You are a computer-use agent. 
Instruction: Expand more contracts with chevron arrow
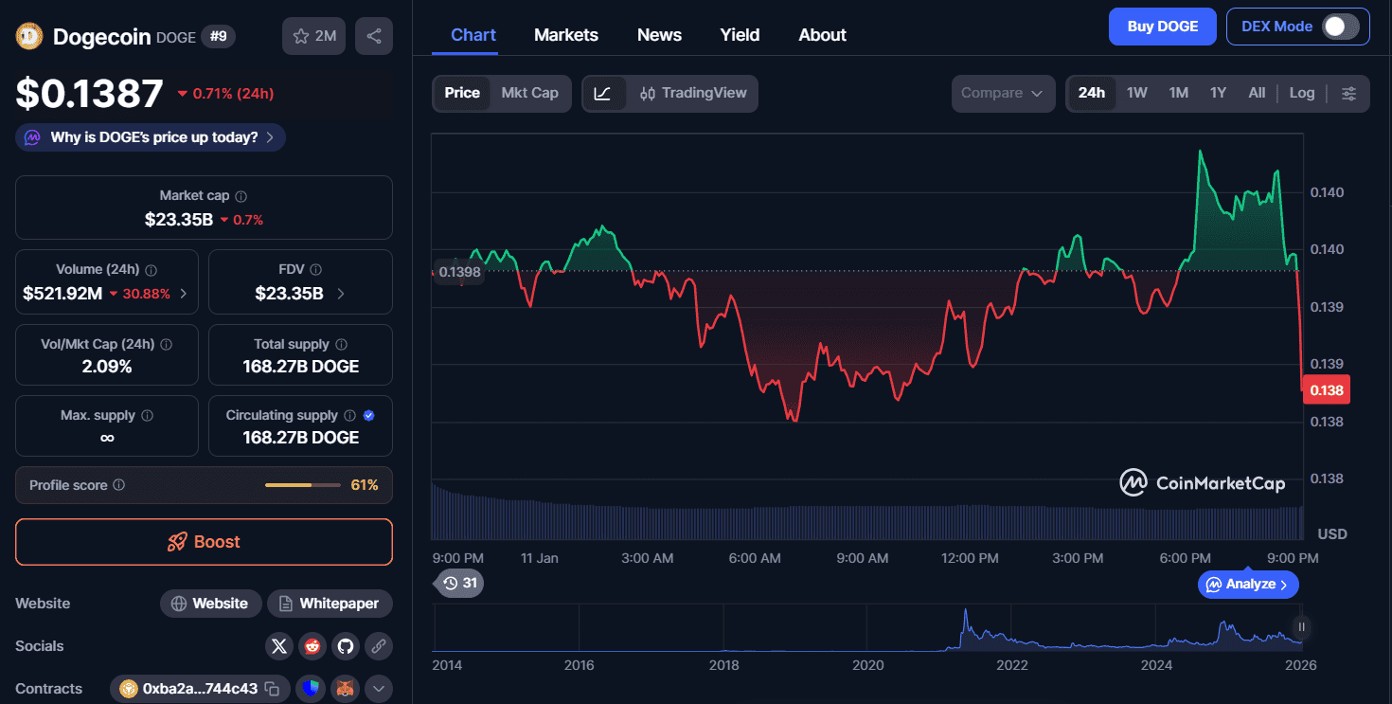[379, 689]
